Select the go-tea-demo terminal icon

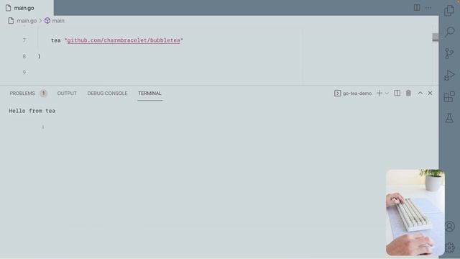tap(337, 93)
